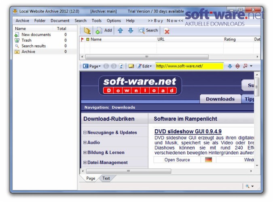Screen dimensions: 273x202
Task: Click the URL address field
Action: coord(189,66)
